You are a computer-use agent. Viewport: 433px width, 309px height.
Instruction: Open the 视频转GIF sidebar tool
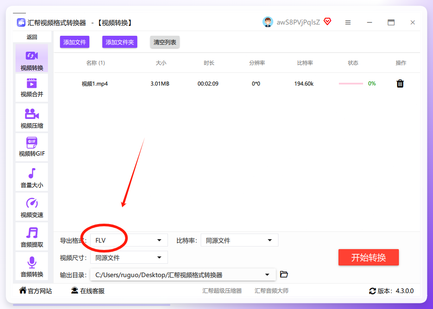[32, 147]
